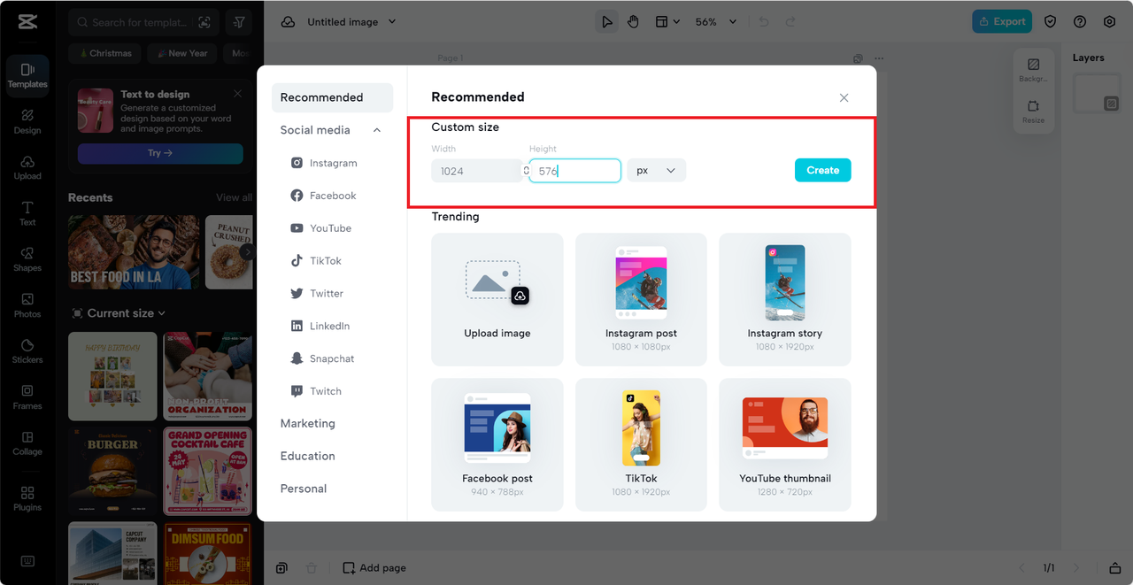Choose the Instagram story preset thumbnail
The height and width of the screenshot is (585, 1133).
[x=785, y=299]
